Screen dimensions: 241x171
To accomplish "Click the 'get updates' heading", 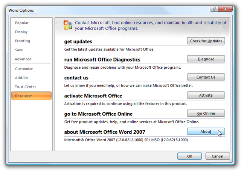I will (x=78, y=42).
